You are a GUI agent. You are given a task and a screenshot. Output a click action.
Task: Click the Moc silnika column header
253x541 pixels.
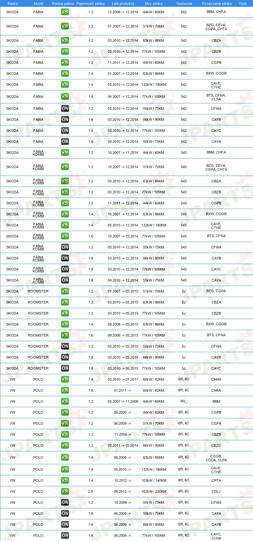point(154,4)
